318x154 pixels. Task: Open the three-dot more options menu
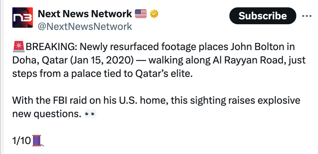(x=307, y=16)
